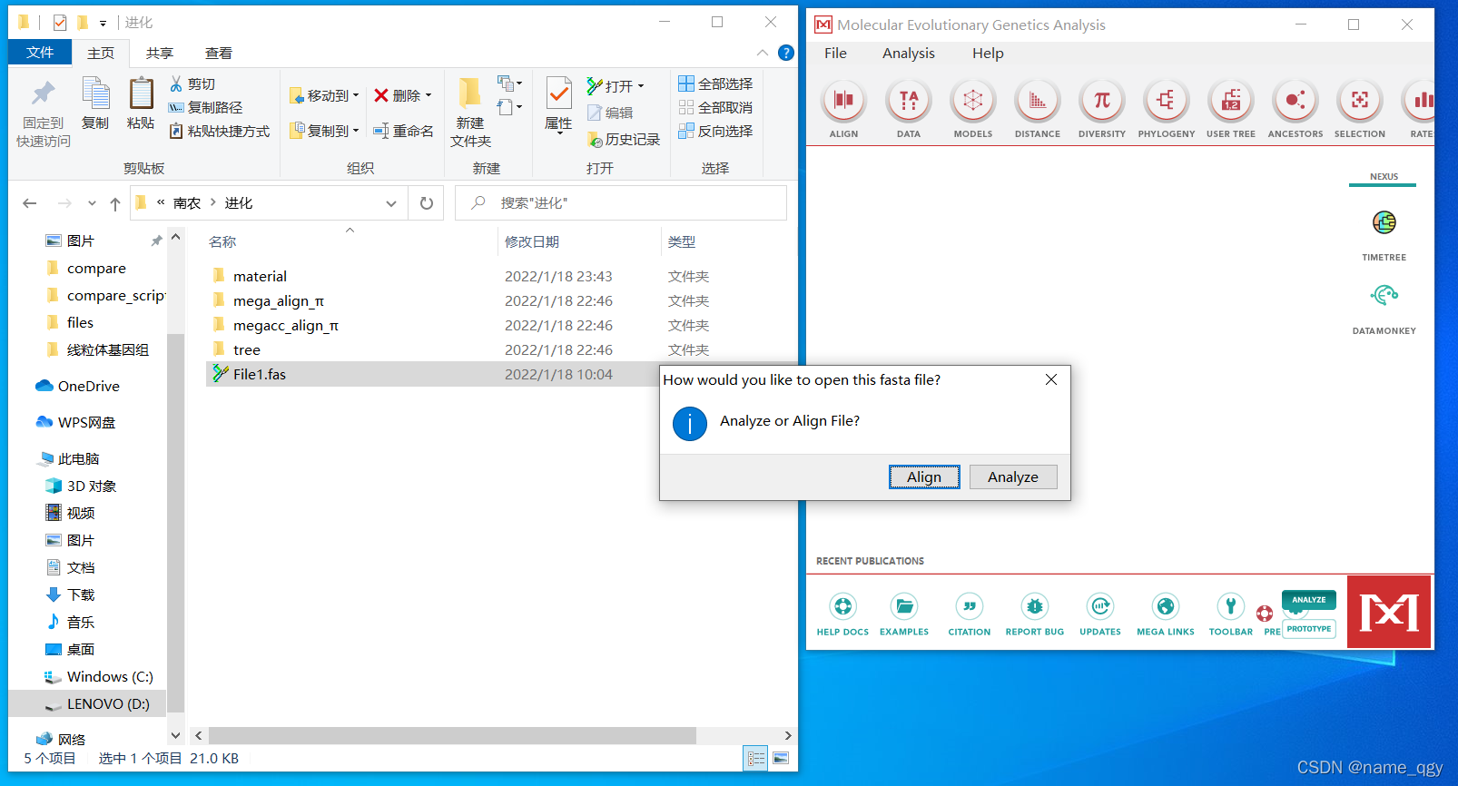Go up one folder level
The image size is (1458, 786).
114,203
